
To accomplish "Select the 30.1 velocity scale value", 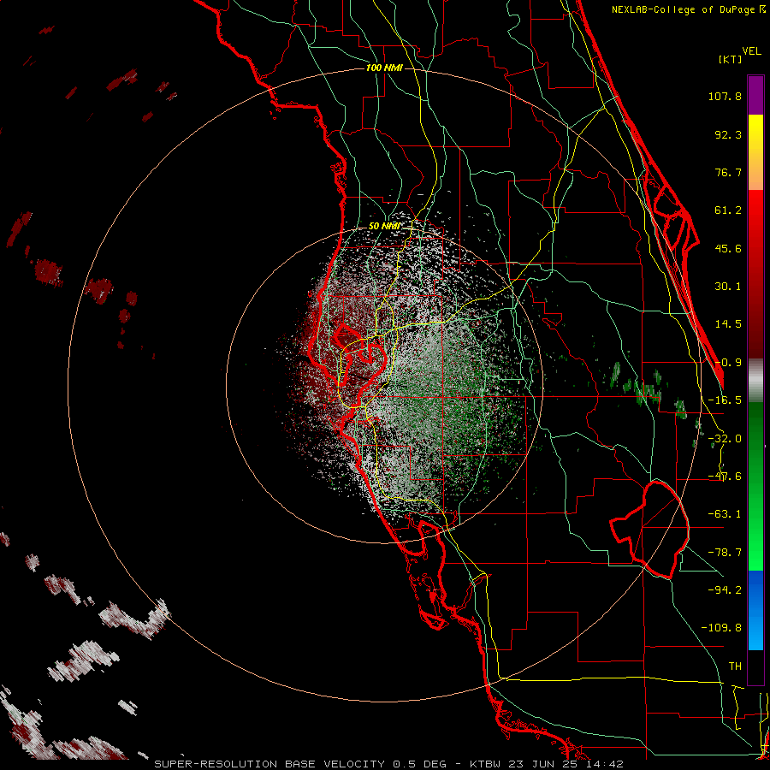I will [x=728, y=287].
